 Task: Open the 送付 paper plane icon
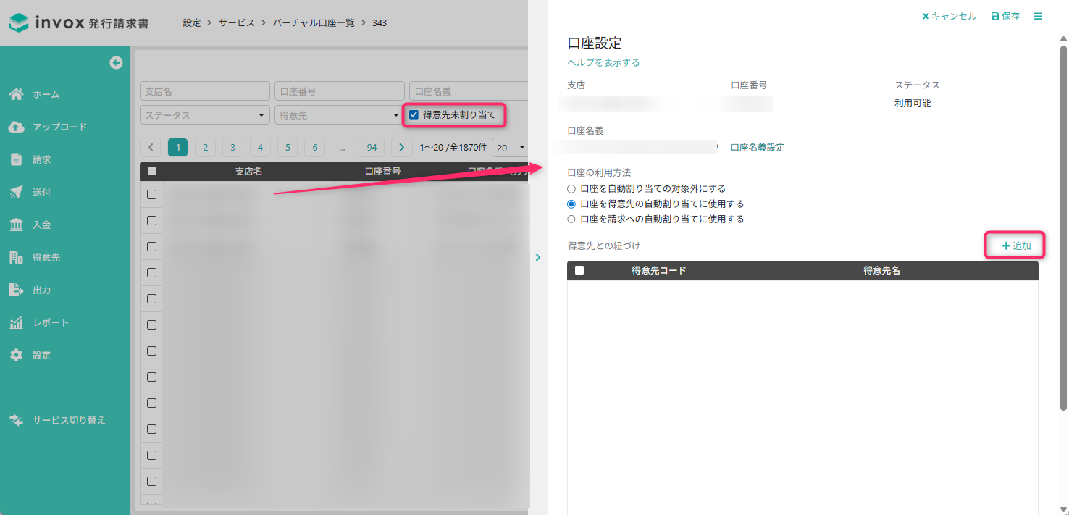(x=16, y=192)
